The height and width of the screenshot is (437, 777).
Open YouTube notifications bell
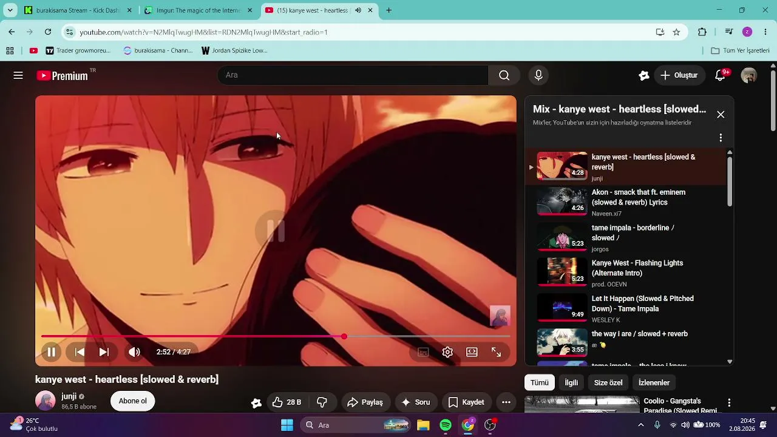[721, 75]
